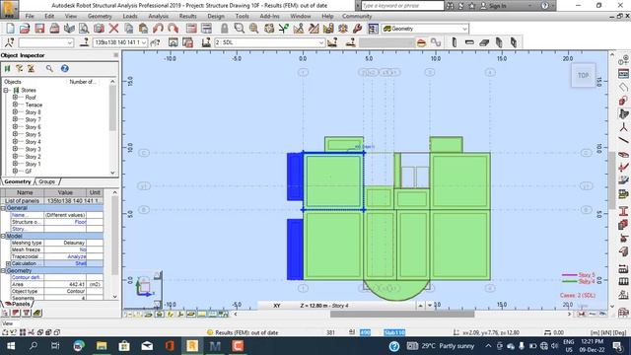Screen dimensions: 631x355
Task: Click the horizontal viewport scrollbar
Action: [x=402, y=315]
